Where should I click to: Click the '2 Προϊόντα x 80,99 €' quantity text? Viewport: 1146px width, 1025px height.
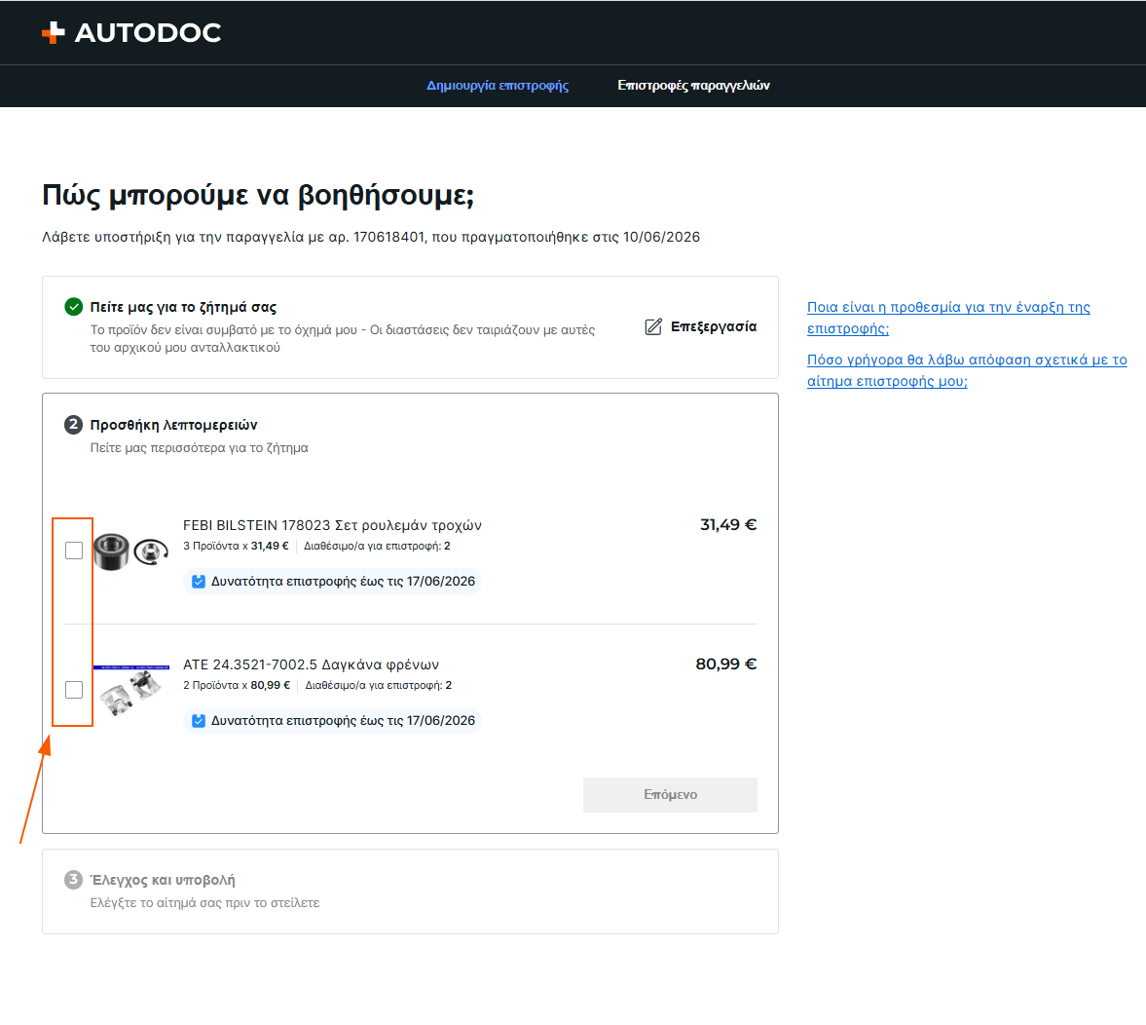pos(236,685)
